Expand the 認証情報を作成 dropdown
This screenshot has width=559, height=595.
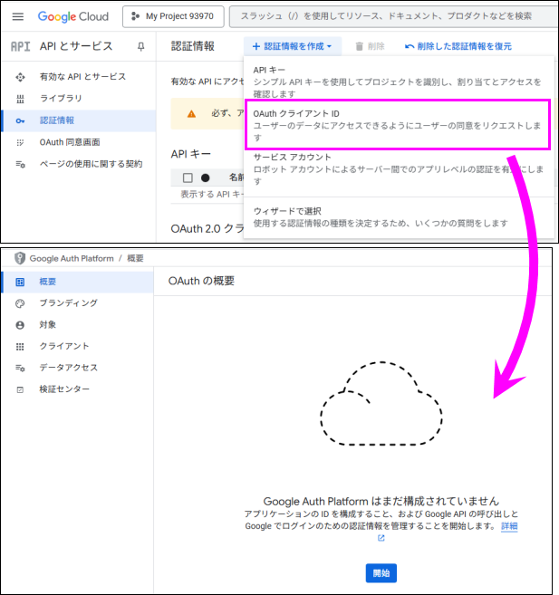293,46
